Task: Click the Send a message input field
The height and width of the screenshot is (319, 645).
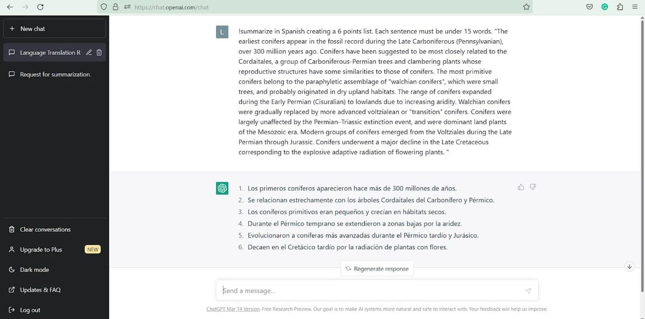Action: click(x=371, y=291)
